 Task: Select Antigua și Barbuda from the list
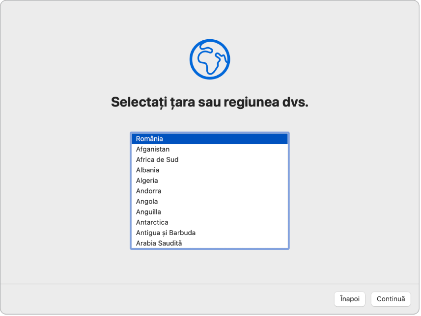coord(210,233)
